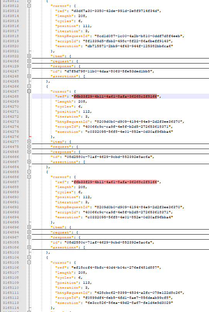Screen dimensions: 209x312
Task: Click the "cycles": 6 entry on line 3163815
Action: click(x=69, y=21)
